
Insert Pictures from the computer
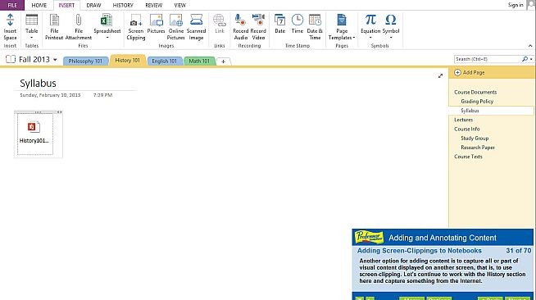point(156,24)
